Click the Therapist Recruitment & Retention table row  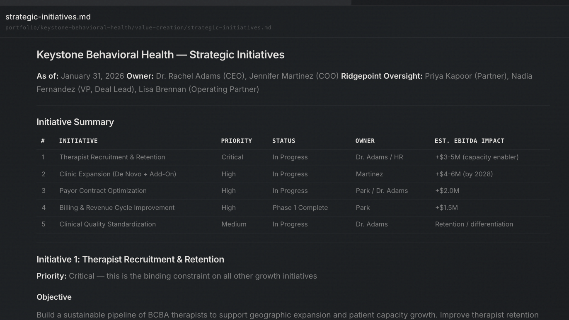[112, 157]
